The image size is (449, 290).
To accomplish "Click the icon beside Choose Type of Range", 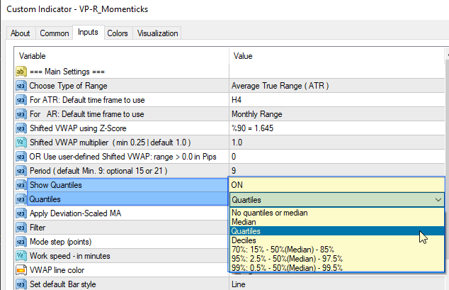I will point(21,86).
